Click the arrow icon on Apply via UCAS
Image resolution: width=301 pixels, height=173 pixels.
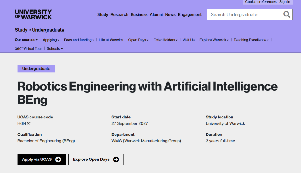(x=58, y=159)
